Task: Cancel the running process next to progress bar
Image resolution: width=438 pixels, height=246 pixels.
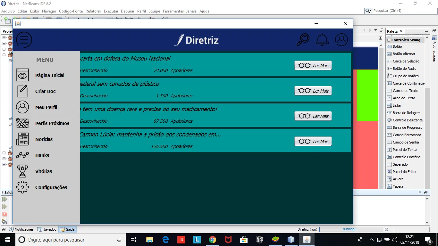Action: tap(387, 229)
